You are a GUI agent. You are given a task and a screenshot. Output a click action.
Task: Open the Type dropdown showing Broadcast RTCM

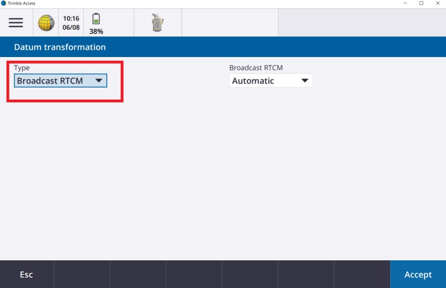pyautogui.click(x=60, y=81)
